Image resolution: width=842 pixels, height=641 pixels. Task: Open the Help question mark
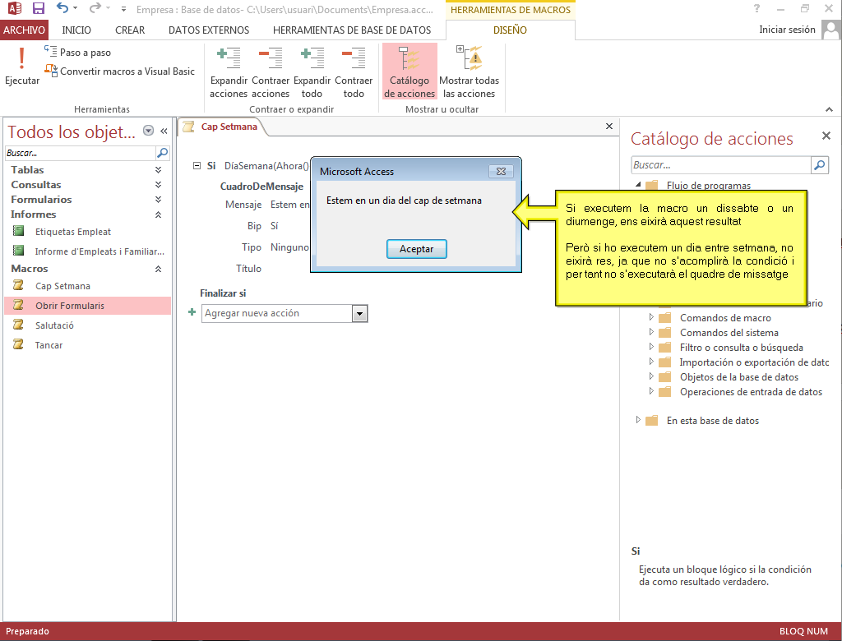click(756, 8)
